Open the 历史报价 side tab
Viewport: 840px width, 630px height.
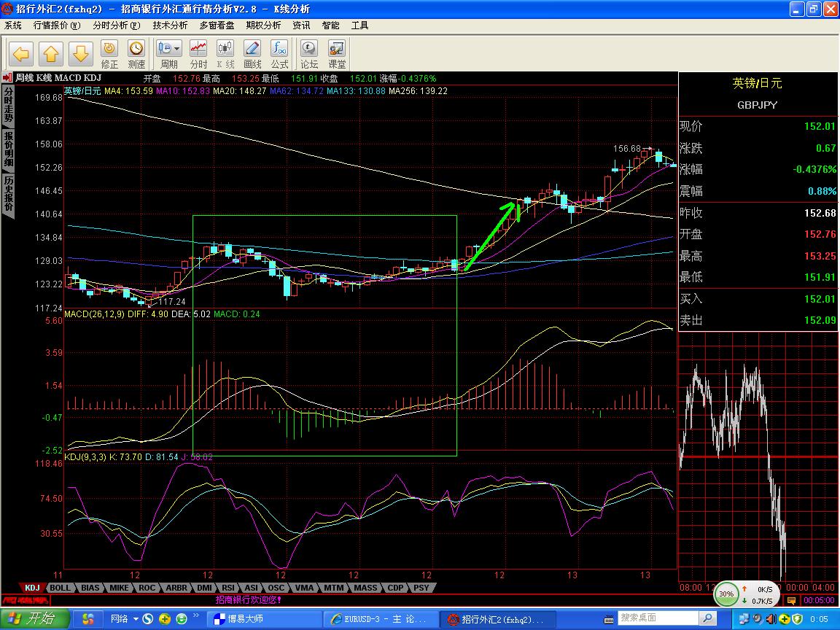point(8,194)
